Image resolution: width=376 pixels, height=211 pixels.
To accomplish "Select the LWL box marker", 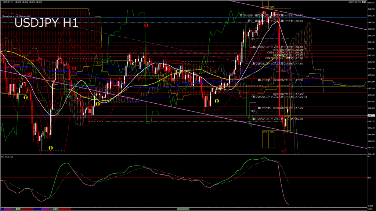I will (265, 132).
